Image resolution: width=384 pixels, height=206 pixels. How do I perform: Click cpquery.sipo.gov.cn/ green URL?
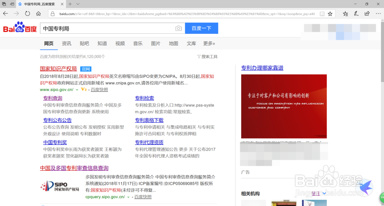(105, 197)
